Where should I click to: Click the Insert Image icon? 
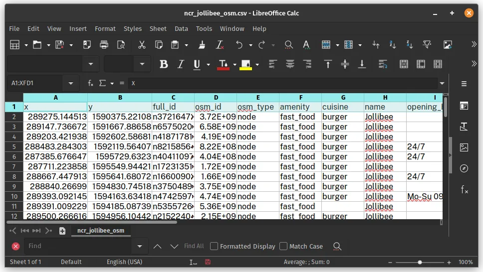click(448, 45)
